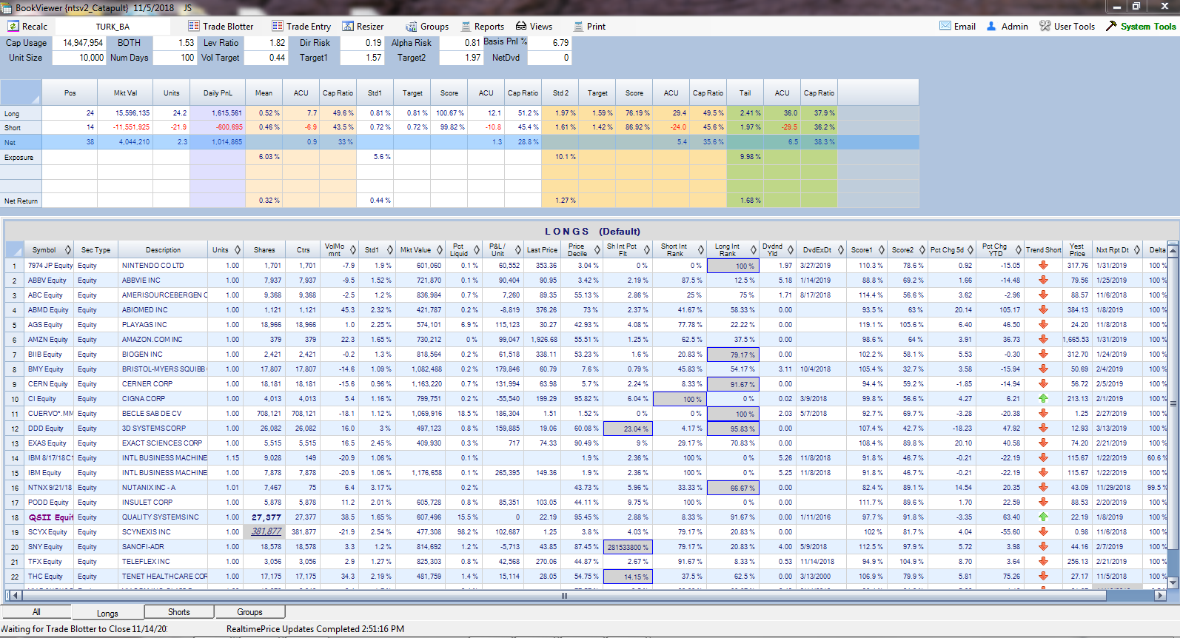Click the TURK_BA book name field

pos(113,27)
